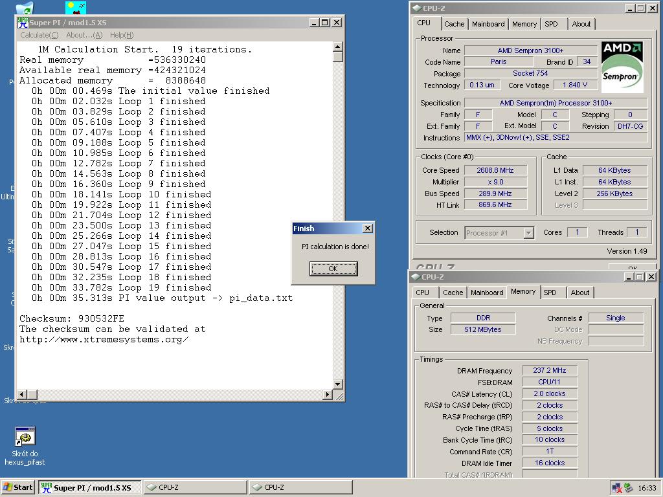Click the network tray icon with red X
Image resolution: width=663 pixels, height=497 pixels.
(x=617, y=488)
